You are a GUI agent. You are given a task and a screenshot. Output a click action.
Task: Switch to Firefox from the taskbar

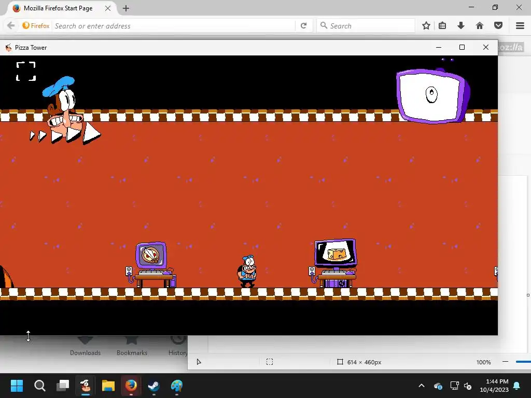(131, 386)
